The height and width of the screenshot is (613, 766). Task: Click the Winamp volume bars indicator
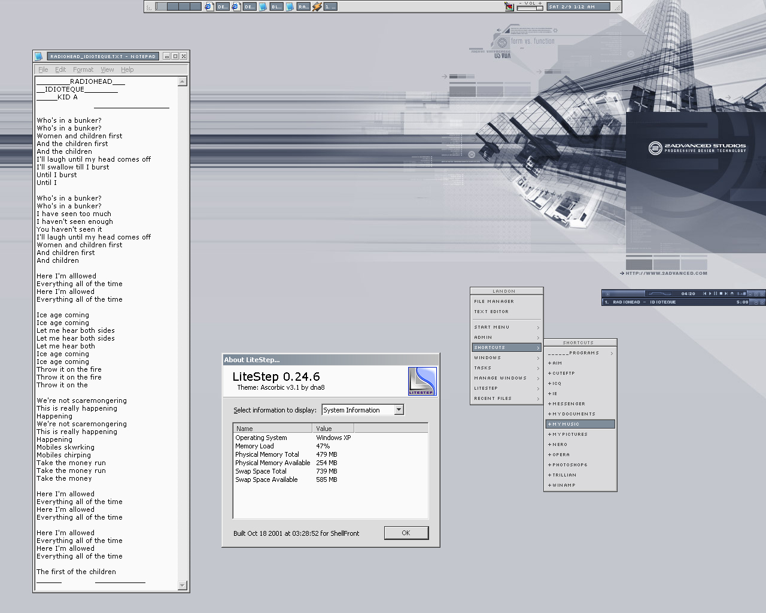point(741,293)
